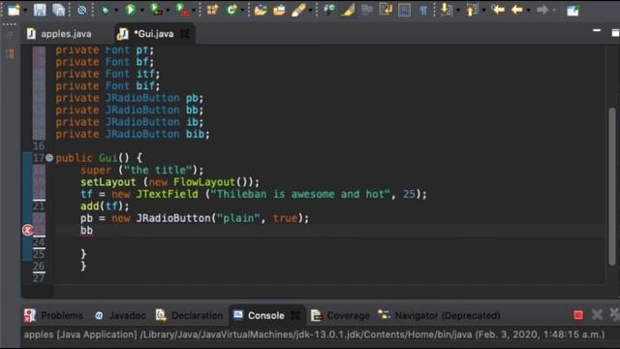Open the Problems tab
The image size is (620, 349).
click(54, 315)
